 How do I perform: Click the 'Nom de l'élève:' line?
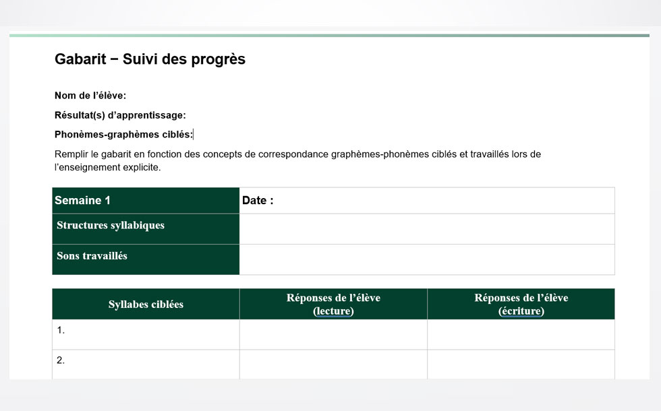(x=90, y=96)
